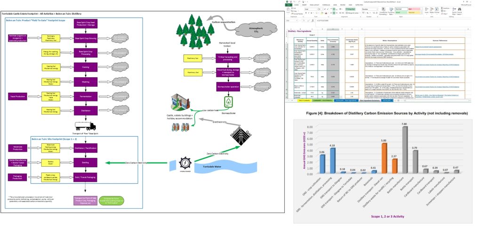
Task: Open the FILE tab in Excel
Action: click(289, 5)
